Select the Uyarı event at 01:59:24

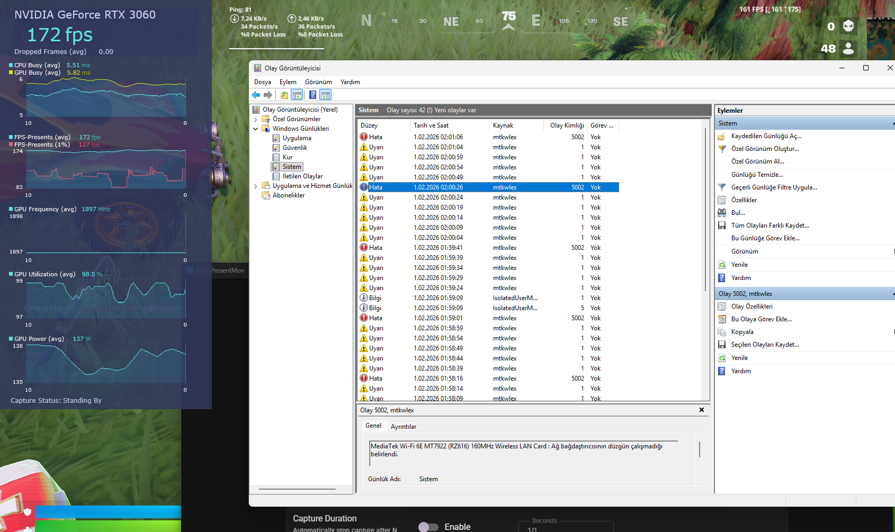pyautogui.click(x=488, y=288)
